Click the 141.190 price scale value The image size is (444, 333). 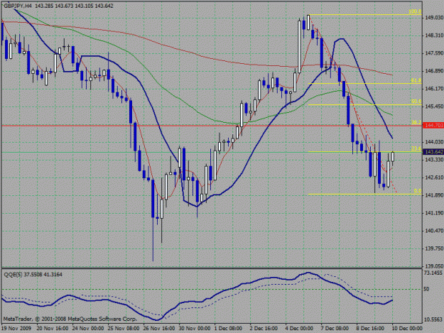tap(434, 213)
